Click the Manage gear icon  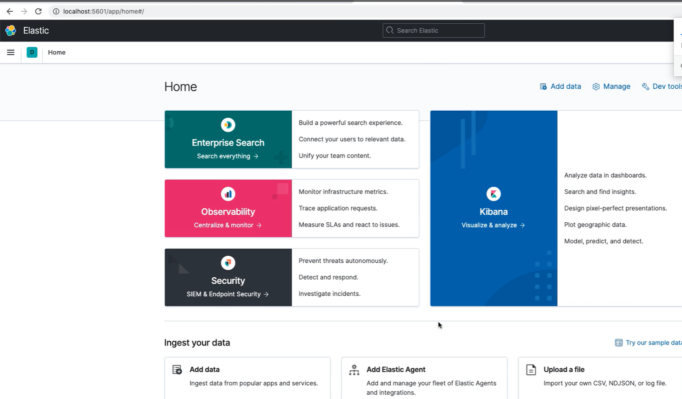596,86
